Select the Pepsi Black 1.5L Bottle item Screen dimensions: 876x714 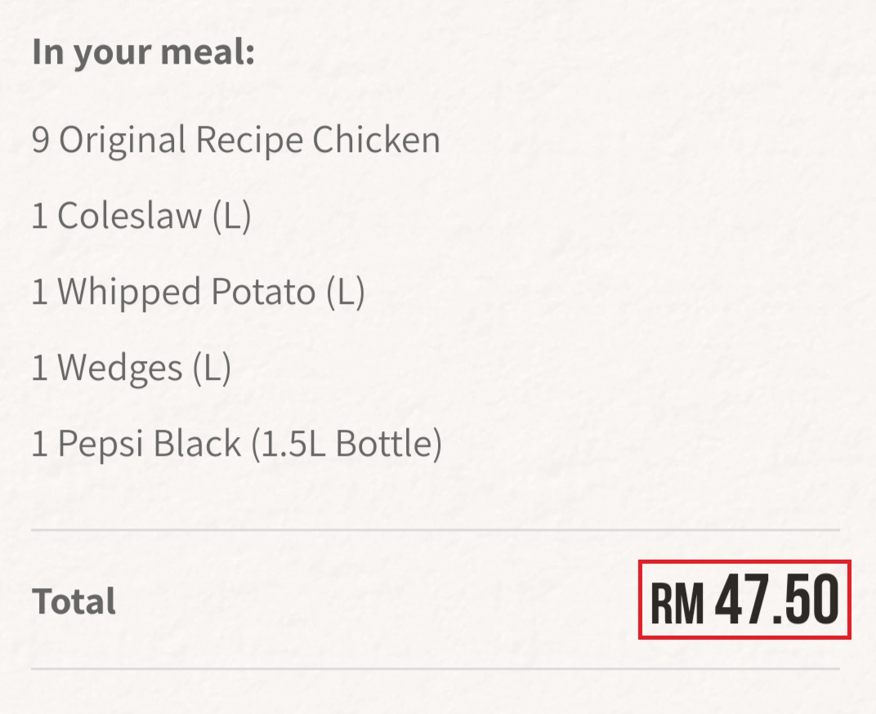(x=236, y=444)
